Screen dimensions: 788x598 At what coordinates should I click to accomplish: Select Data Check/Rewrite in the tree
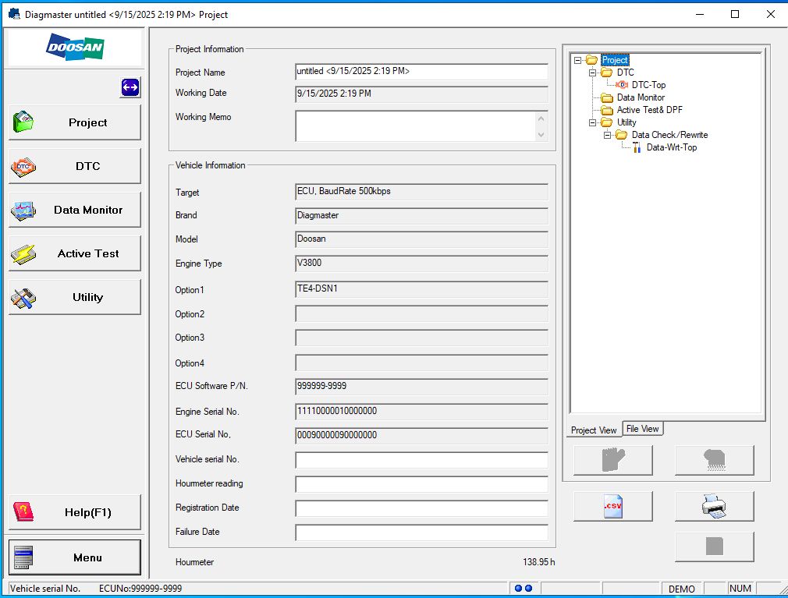[x=669, y=135]
